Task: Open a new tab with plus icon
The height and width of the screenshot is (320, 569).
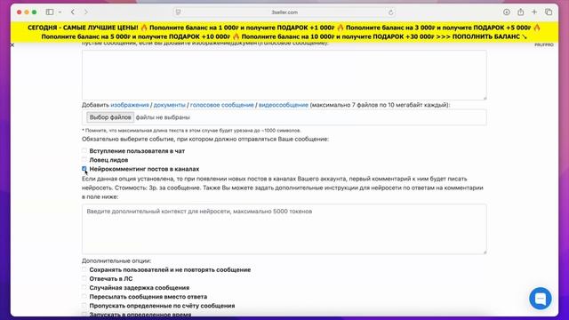Action: click(534, 12)
